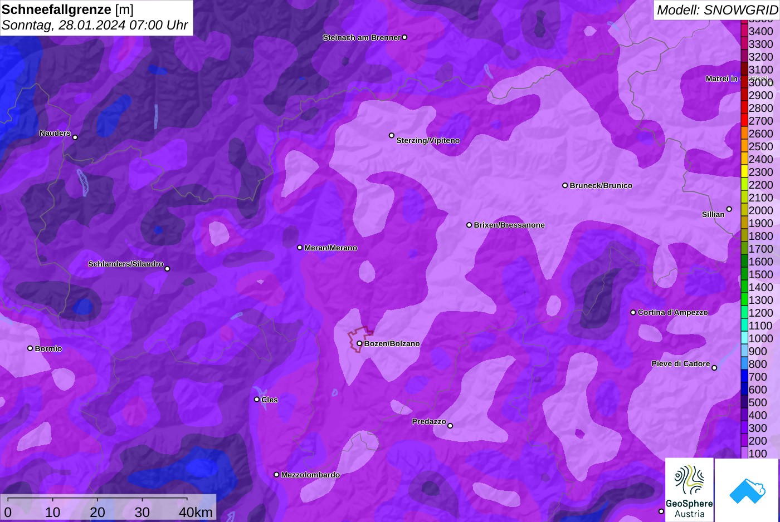Select the Pieve di Cadore marker
Viewport: 780px width, 522px height.
click(x=714, y=368)
